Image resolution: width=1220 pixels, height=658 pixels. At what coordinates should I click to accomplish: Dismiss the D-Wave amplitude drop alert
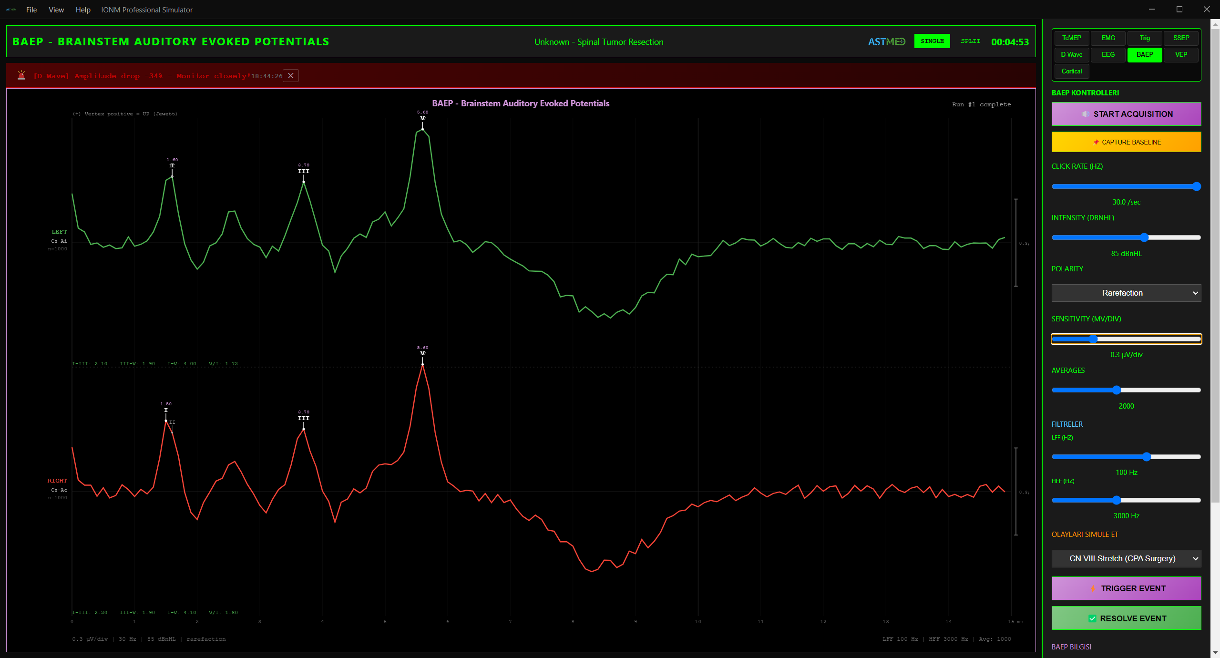click(x=290, y=76)
